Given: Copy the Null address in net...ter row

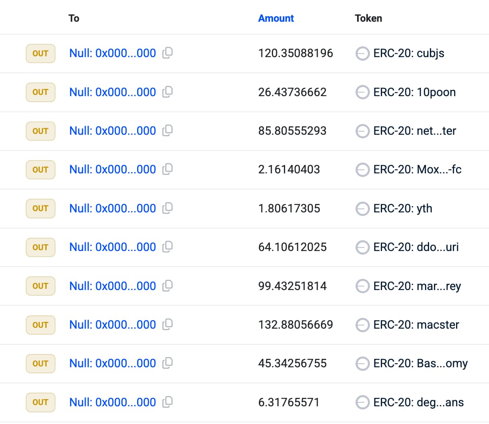Looking at the screenshot, I should (167, 131).
